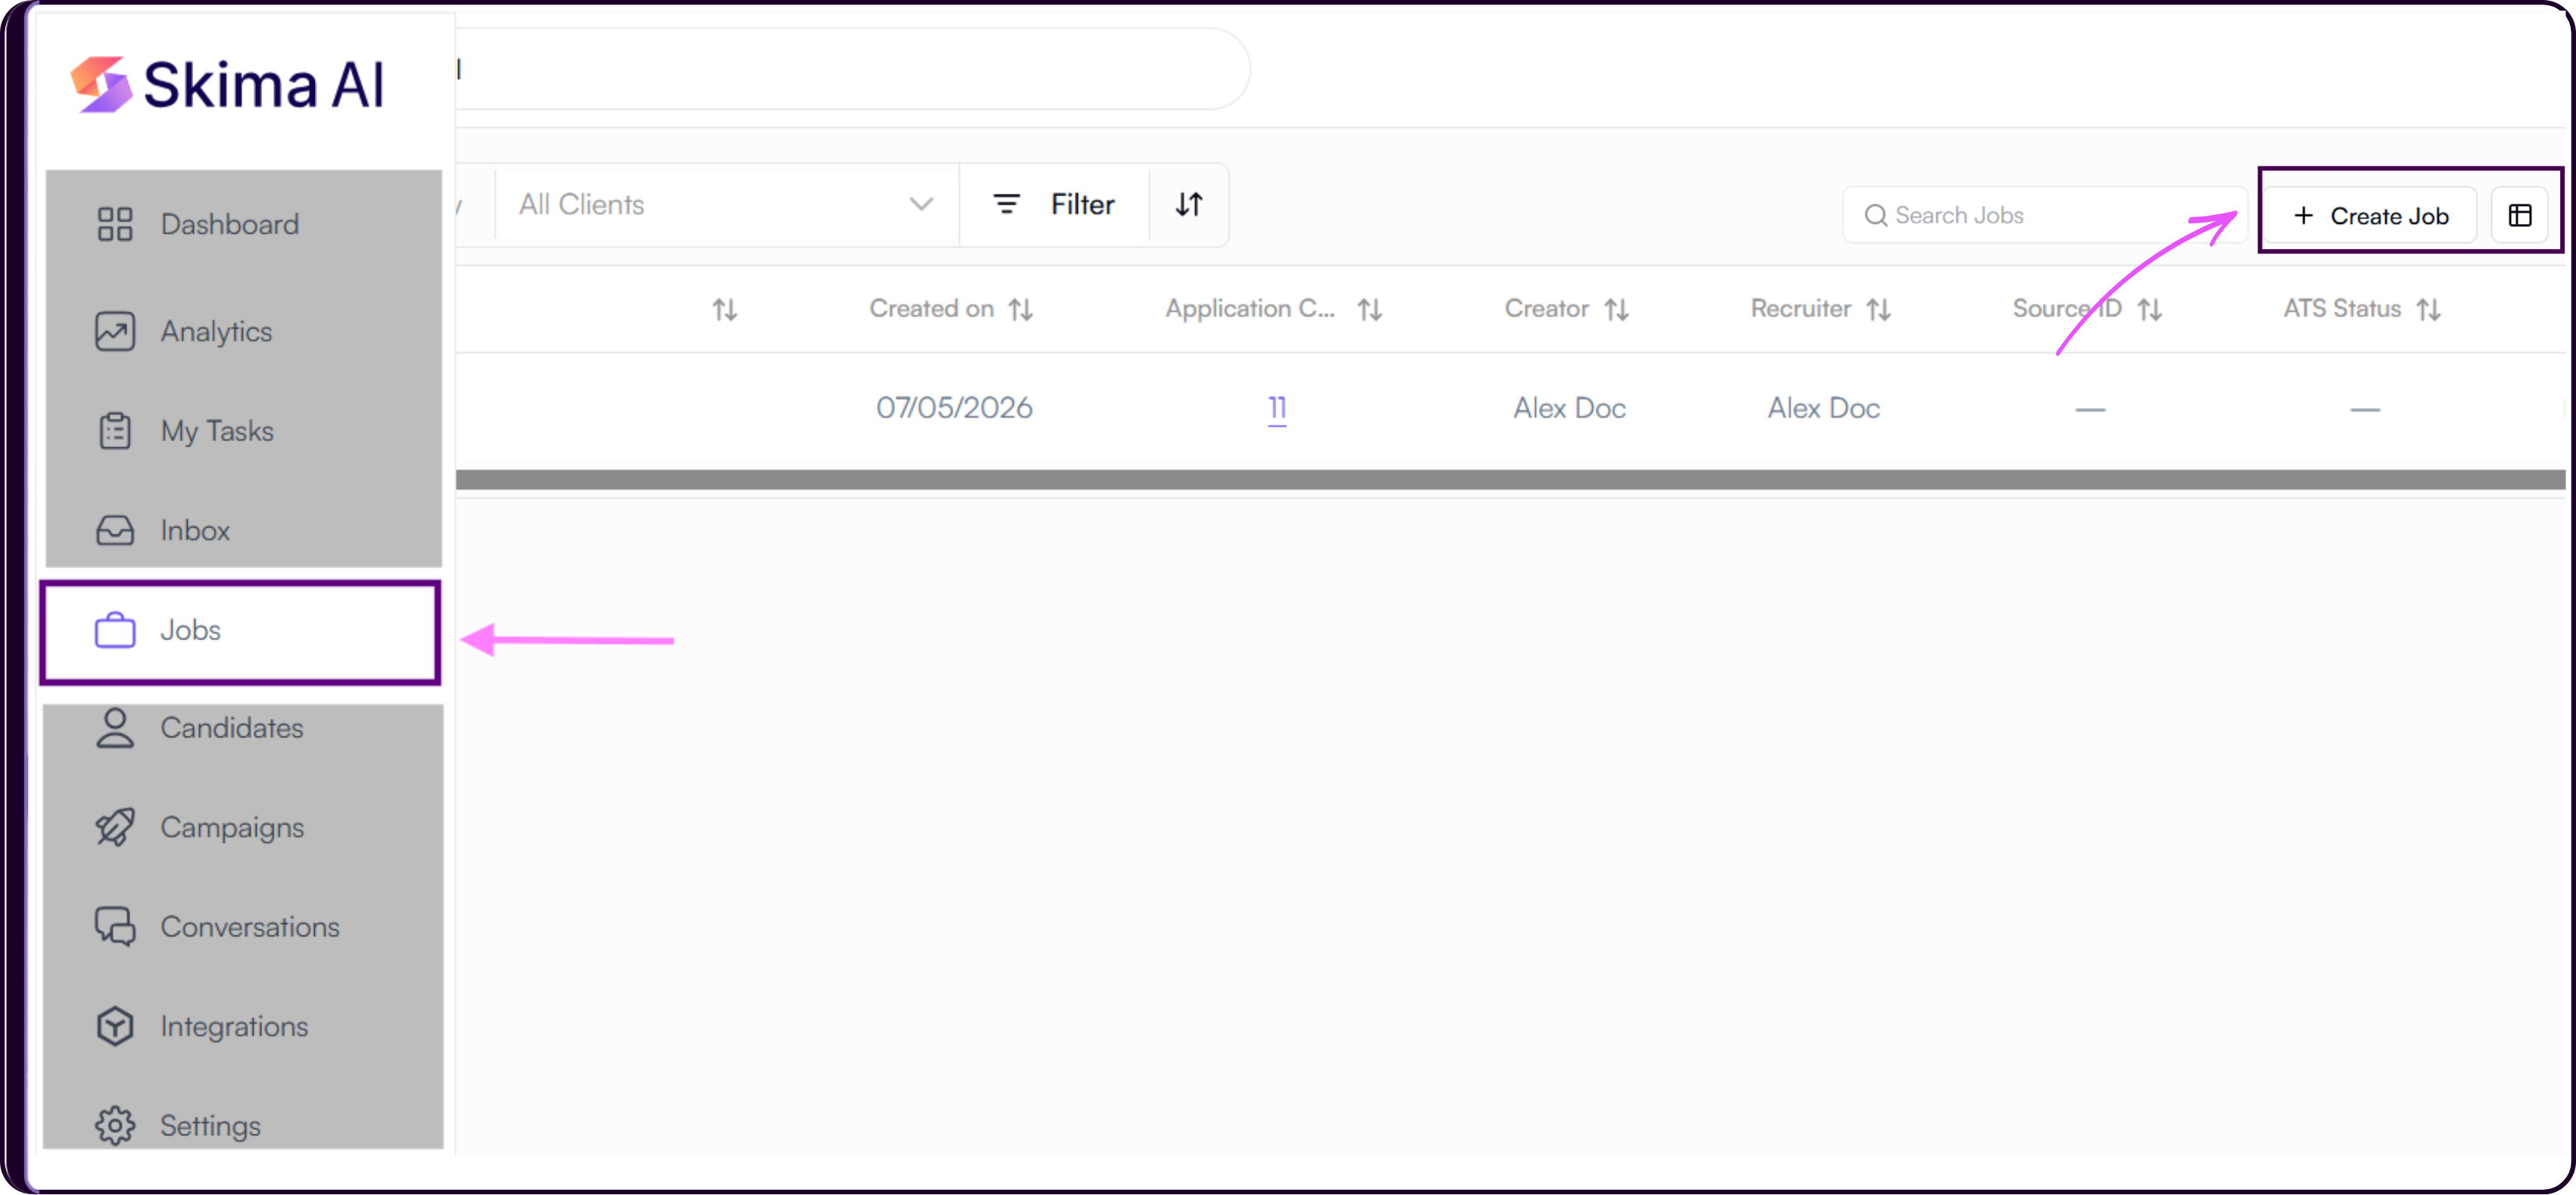Click the Search Jobs magnifier icon
Viewport: 2576px width, 1195px height.
(x=1875, y=216)
